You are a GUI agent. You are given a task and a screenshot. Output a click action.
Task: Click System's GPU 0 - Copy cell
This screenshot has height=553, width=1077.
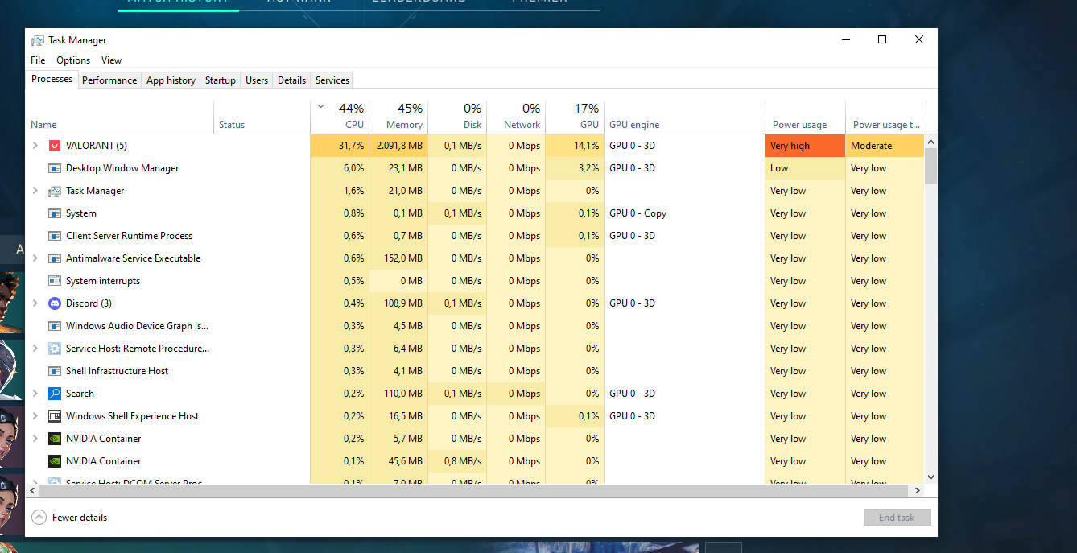[x=684, y=213]
